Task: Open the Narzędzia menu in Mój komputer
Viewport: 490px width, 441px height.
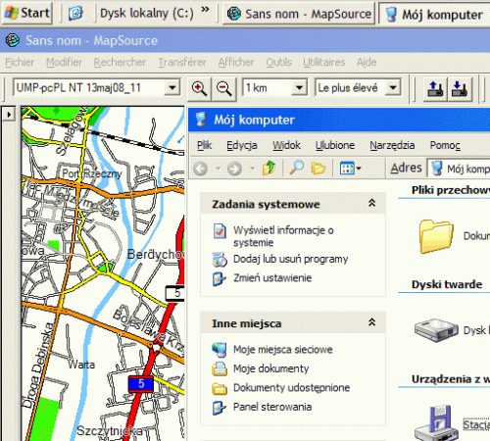Action: (x=392, y=145)
